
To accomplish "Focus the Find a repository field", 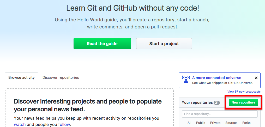I will tap(220, 114).
